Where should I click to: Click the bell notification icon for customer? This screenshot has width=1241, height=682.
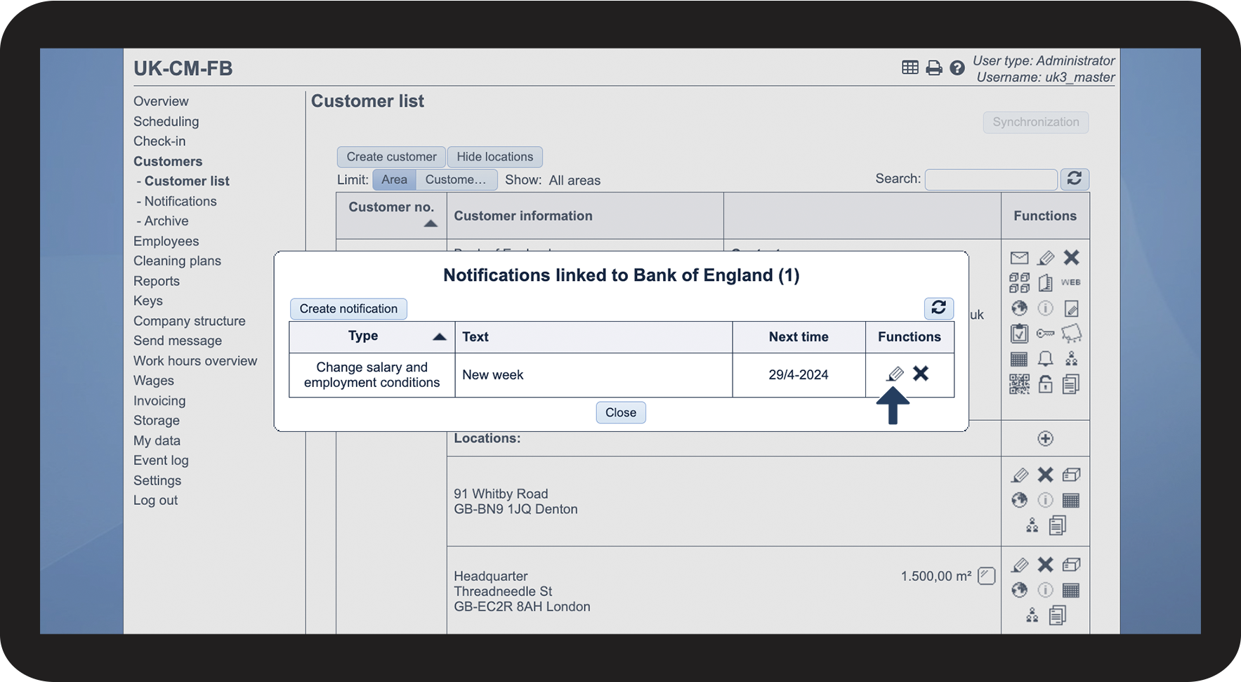tap(1045, 359)
